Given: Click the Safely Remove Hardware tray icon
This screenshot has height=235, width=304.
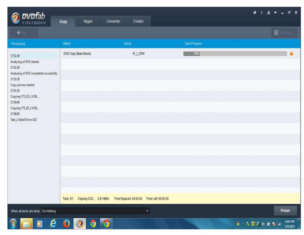Looking at the screenshot, I should (248, 224).
